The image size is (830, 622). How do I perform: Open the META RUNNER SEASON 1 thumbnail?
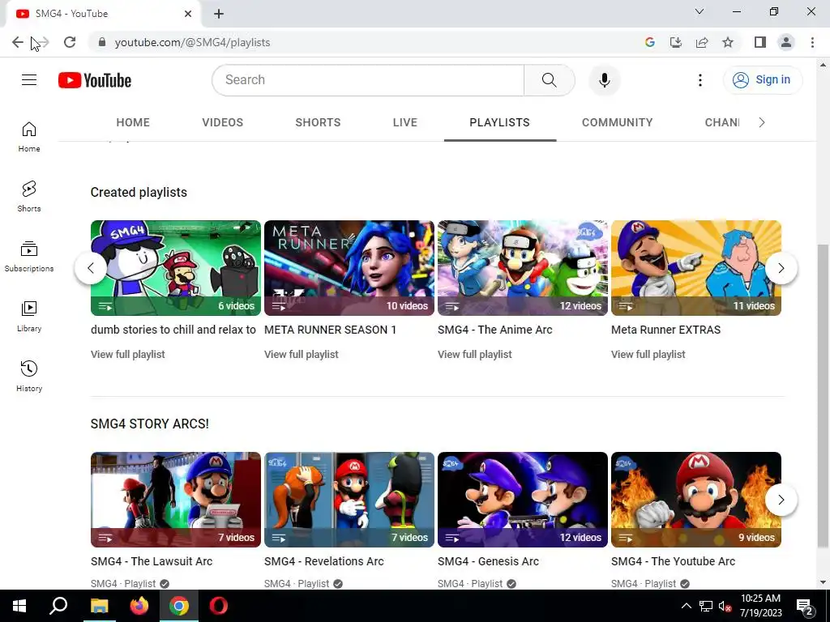tap(349, 268)
